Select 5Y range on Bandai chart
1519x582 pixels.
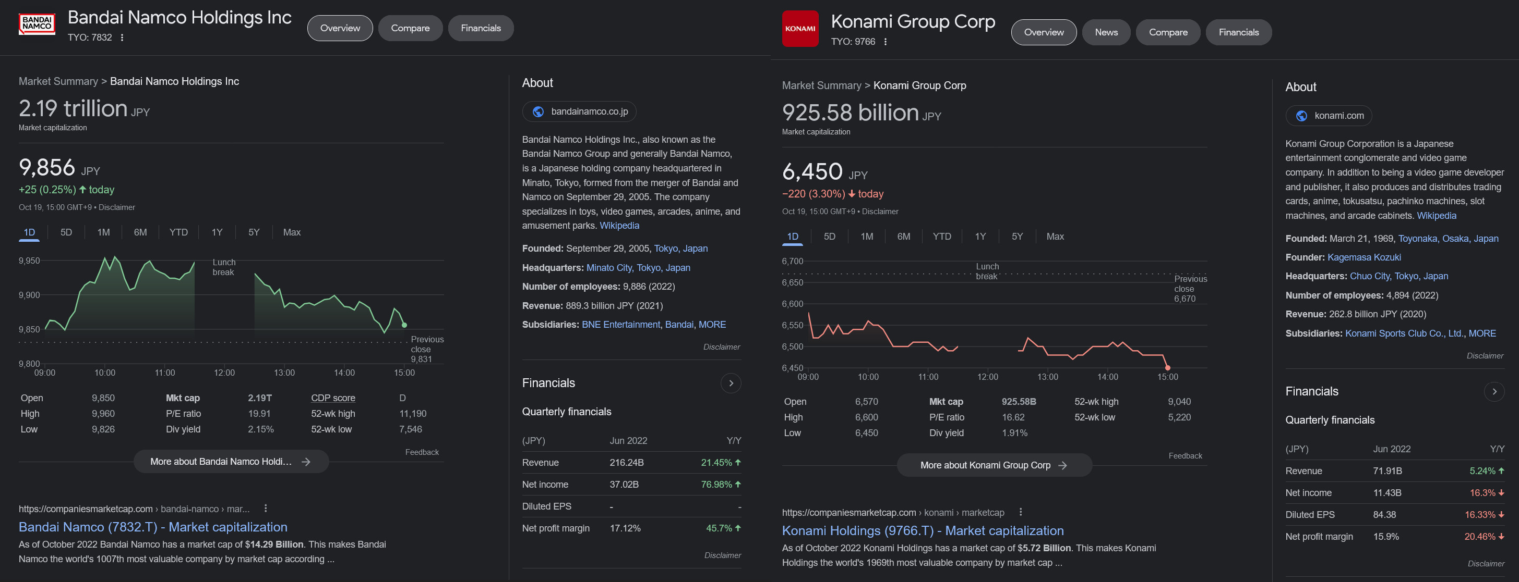pos(254,233)
